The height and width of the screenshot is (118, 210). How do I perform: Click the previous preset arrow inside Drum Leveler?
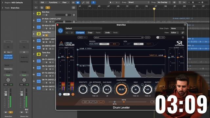146,37
